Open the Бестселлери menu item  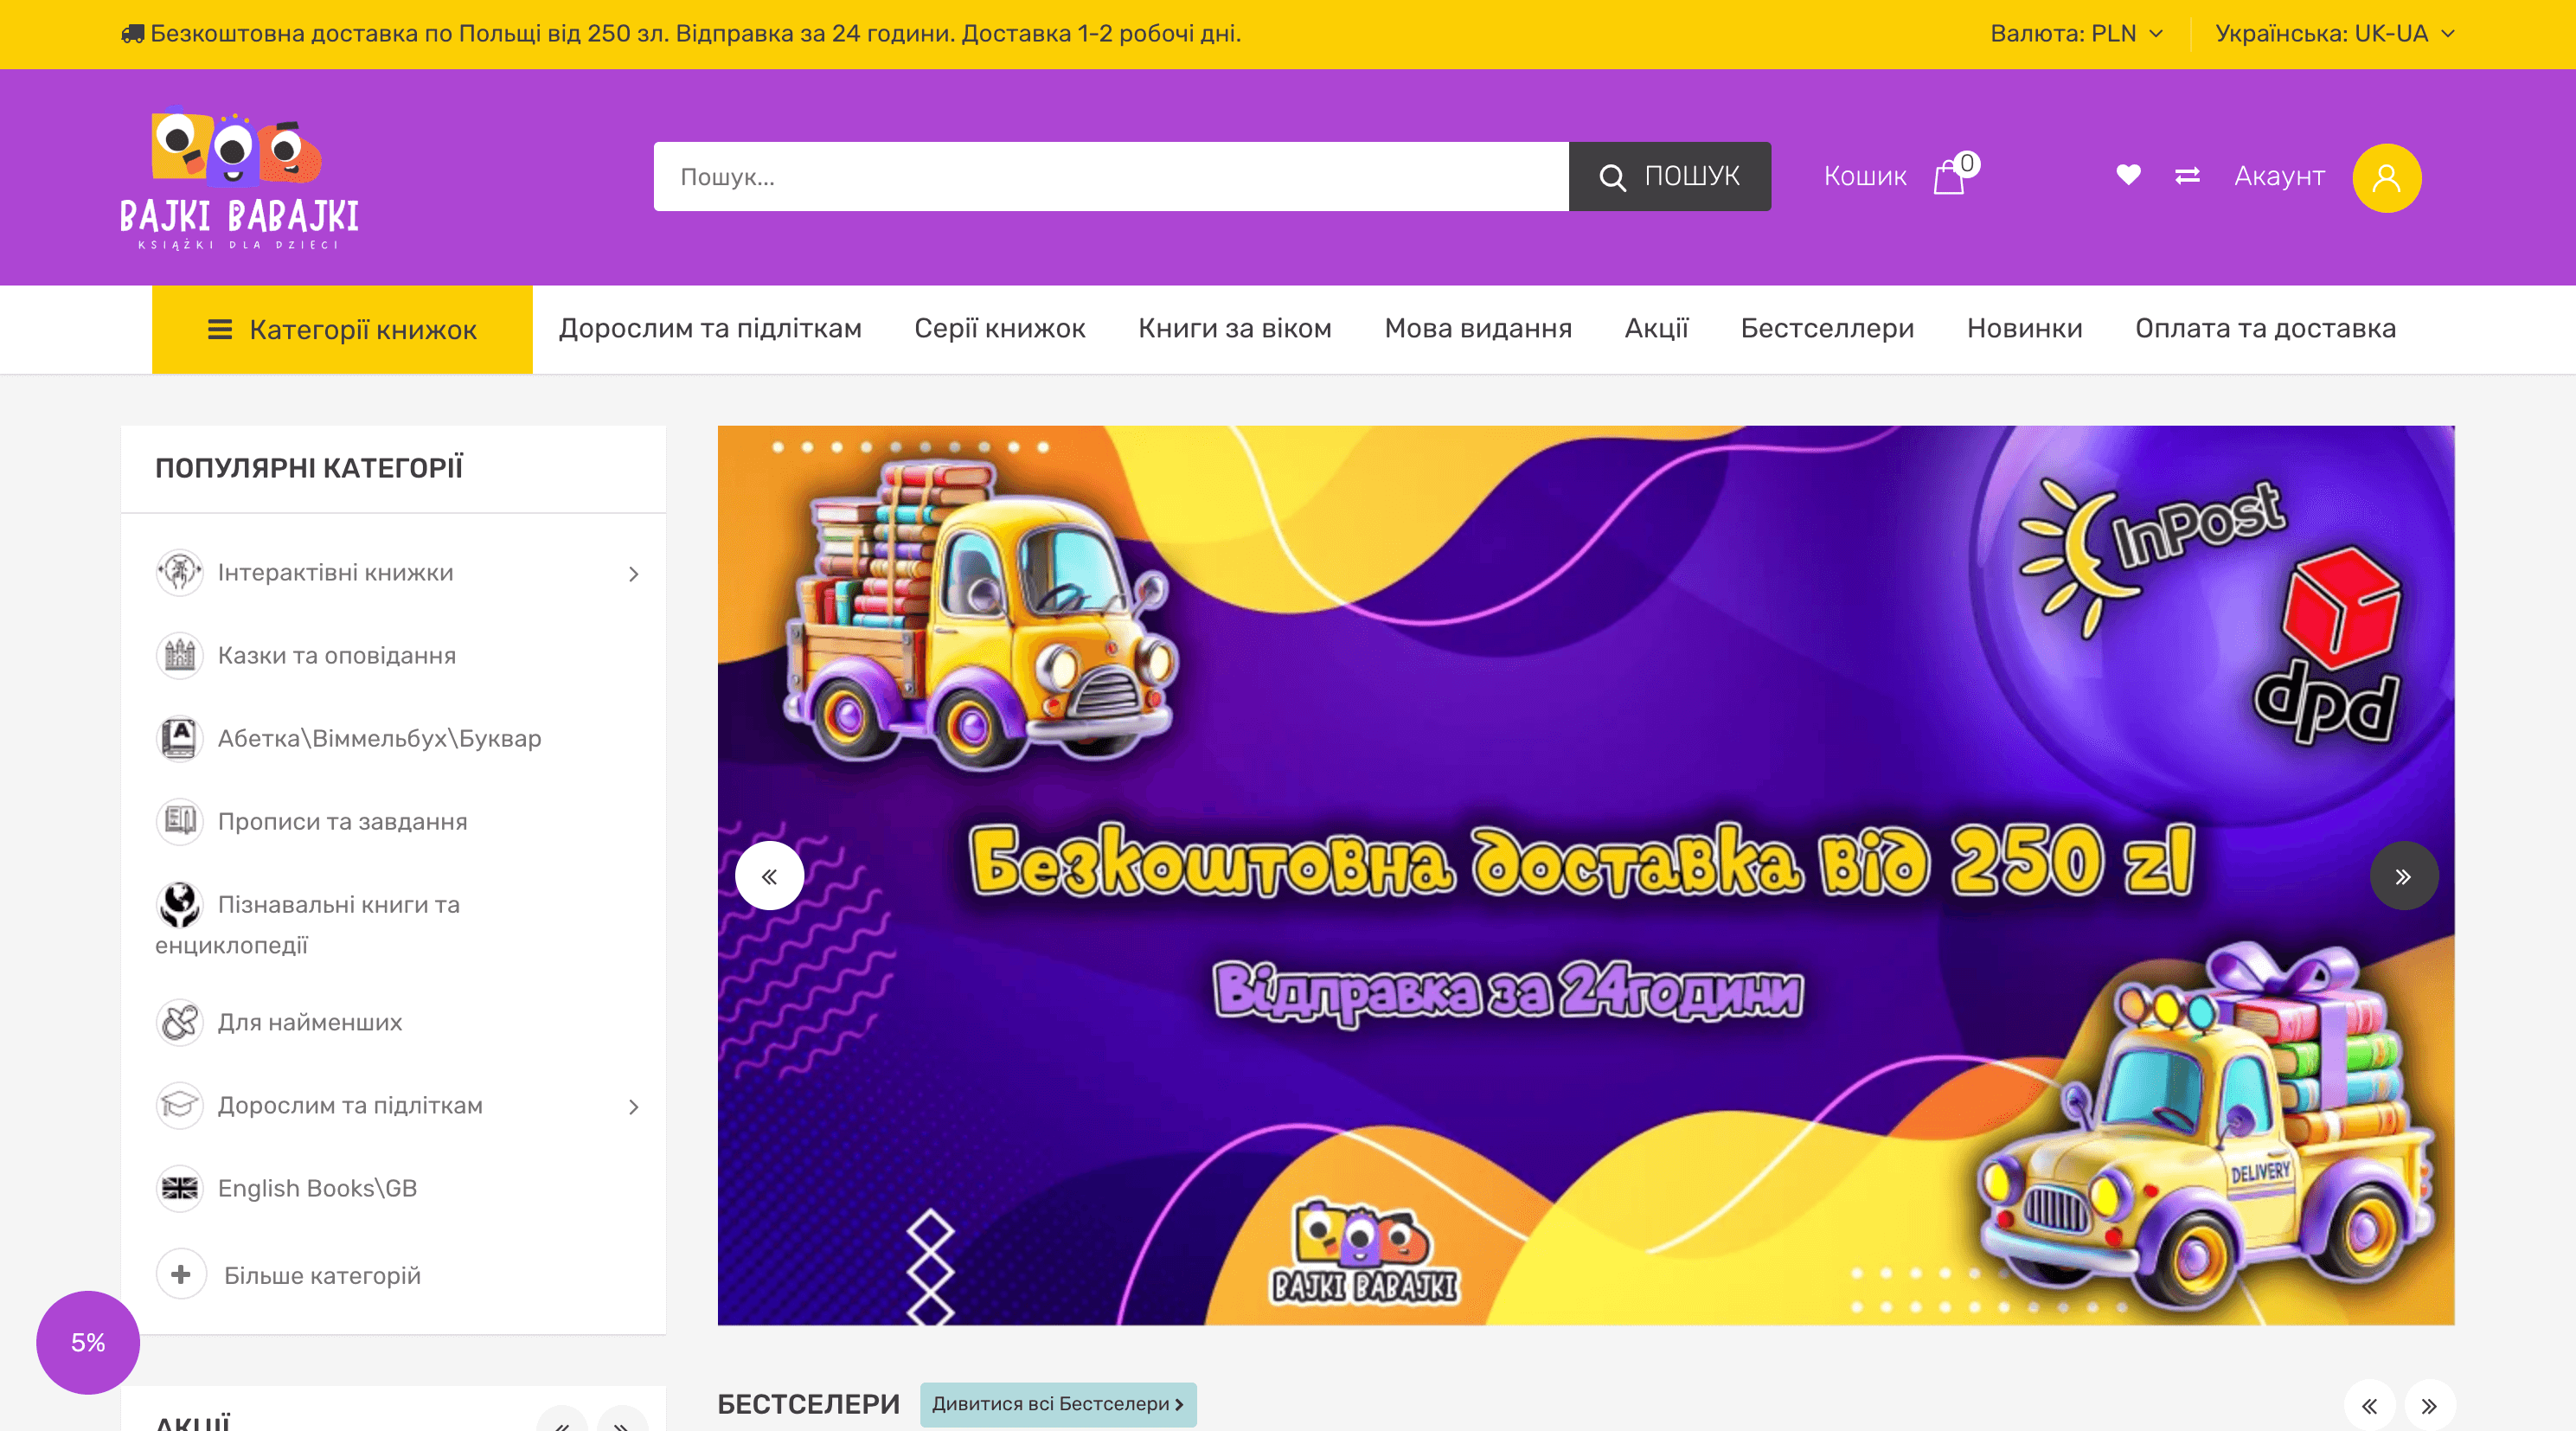point(1827,329)
